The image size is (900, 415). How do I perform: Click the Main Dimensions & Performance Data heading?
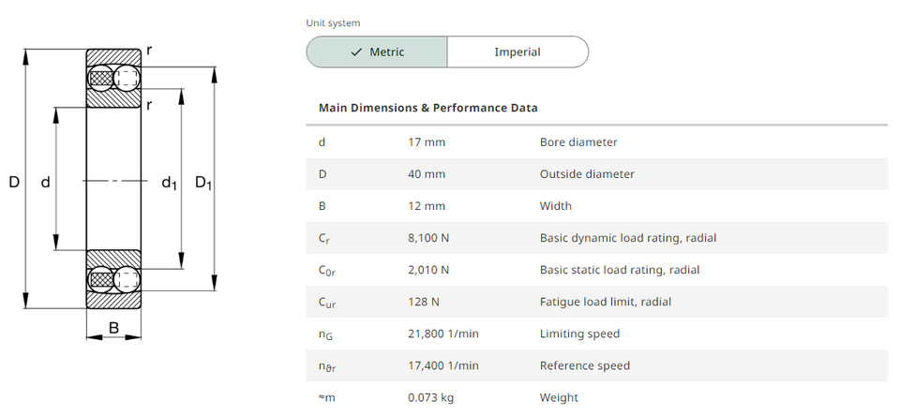428,108
